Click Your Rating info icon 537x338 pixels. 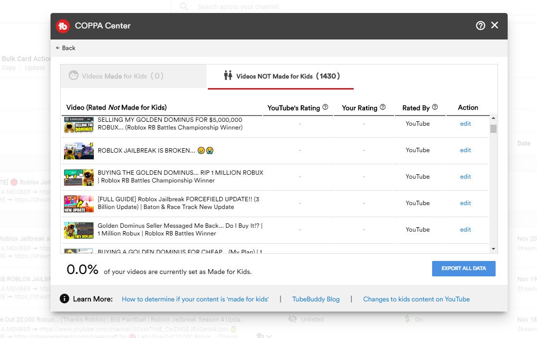pyautogui.click(x=383, y=107)
